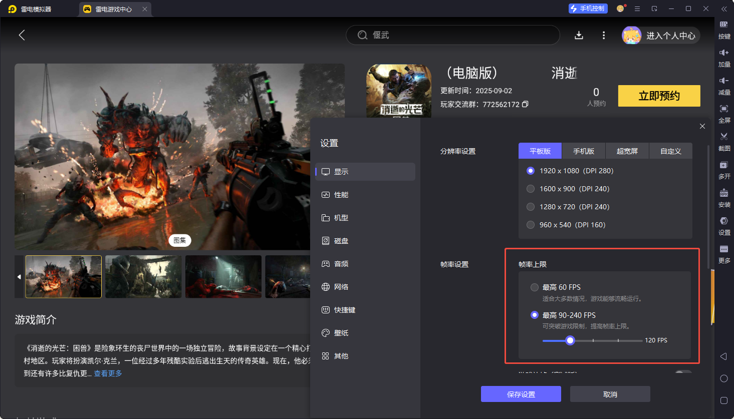Click the FPS limit slider handle
The width and height of the screenshot is (734, 419).
click(x=570, y=340)
